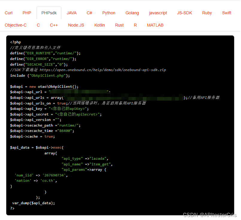Click the '$obapi->api_url' line
Viewport: 241px width, 220px height.
point(60,92)
